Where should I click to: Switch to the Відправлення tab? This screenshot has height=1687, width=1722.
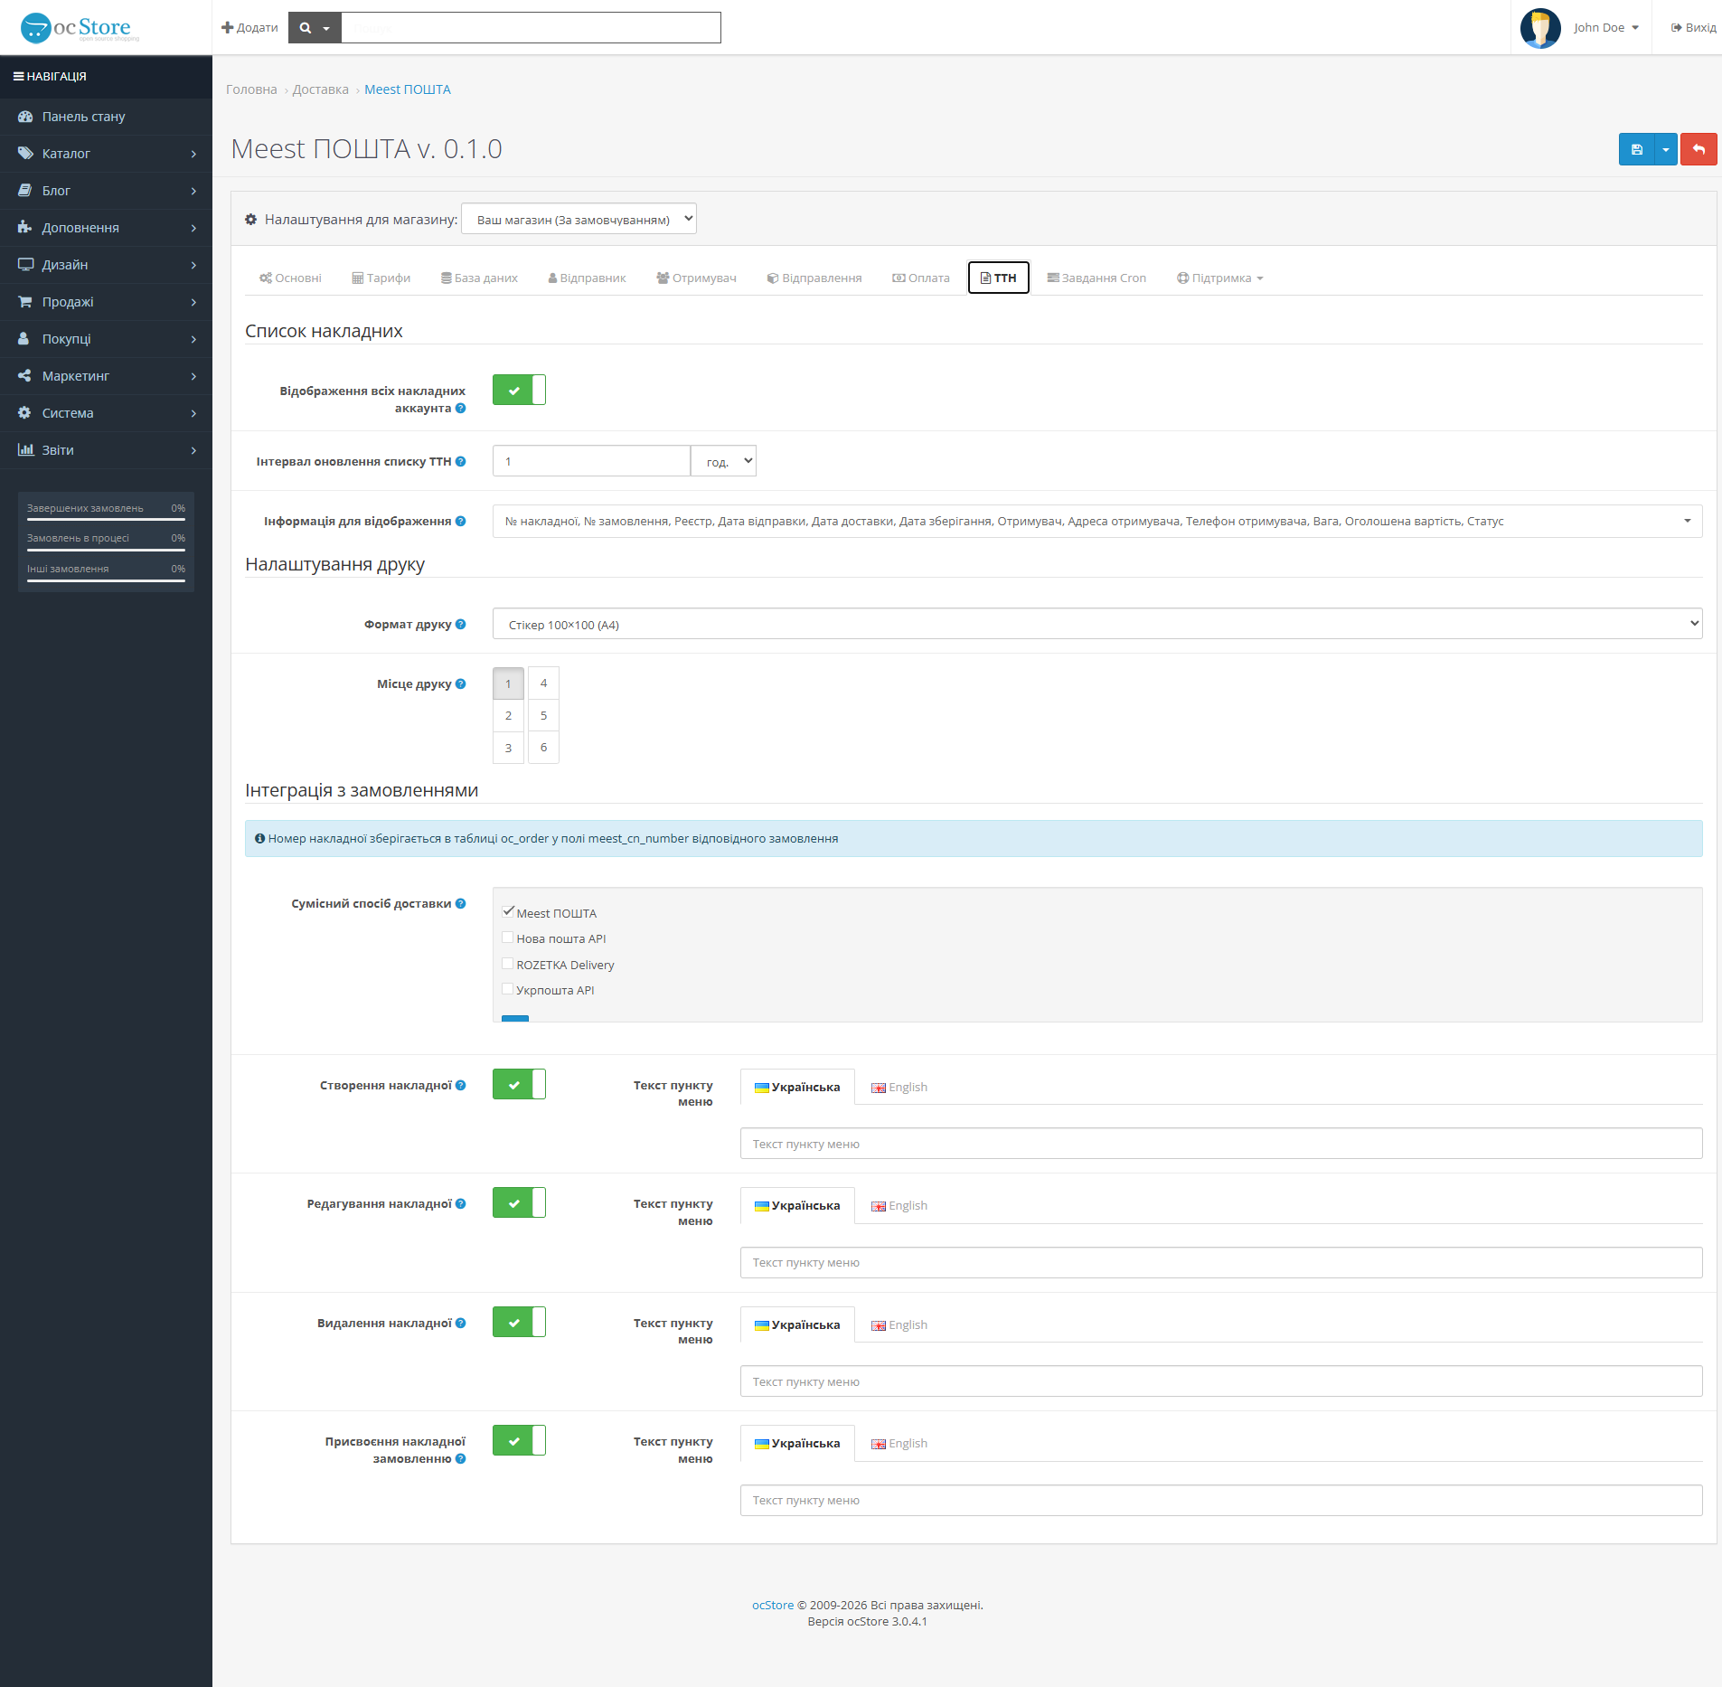(x=814, y=278)
